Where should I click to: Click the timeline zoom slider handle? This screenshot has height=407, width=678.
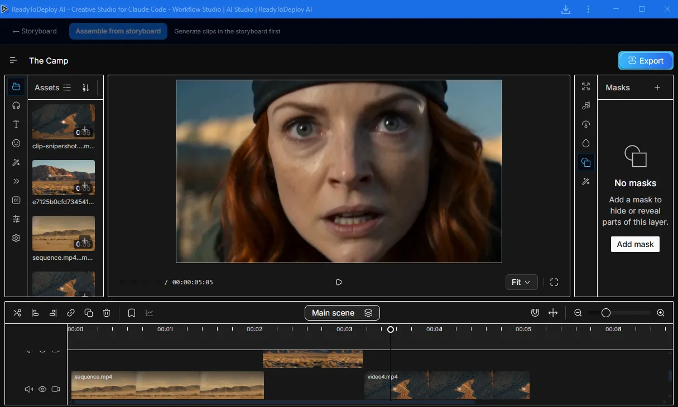pyautogui.click(x=606, y=313)
